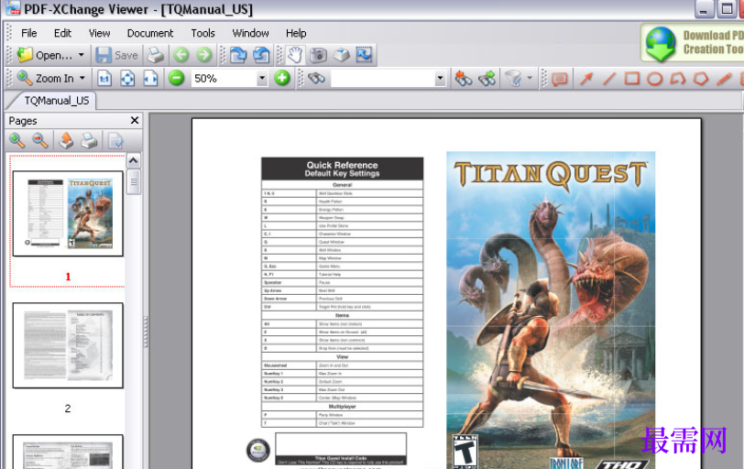Open the Help menu
744x469 pixels.
pos(296,33)
